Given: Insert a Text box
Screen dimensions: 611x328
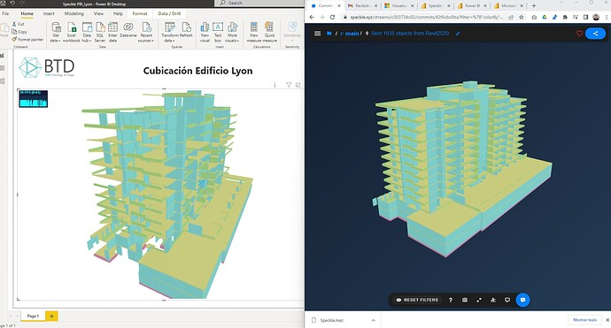Looking at the screenshot, I should [x=218, y=32].
